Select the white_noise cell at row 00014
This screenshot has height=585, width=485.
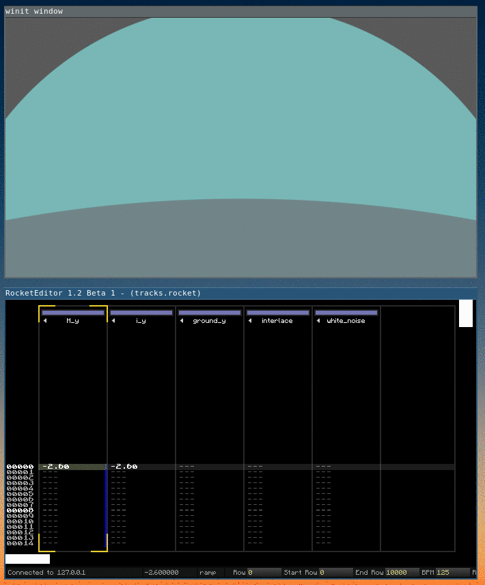(346, 543)
